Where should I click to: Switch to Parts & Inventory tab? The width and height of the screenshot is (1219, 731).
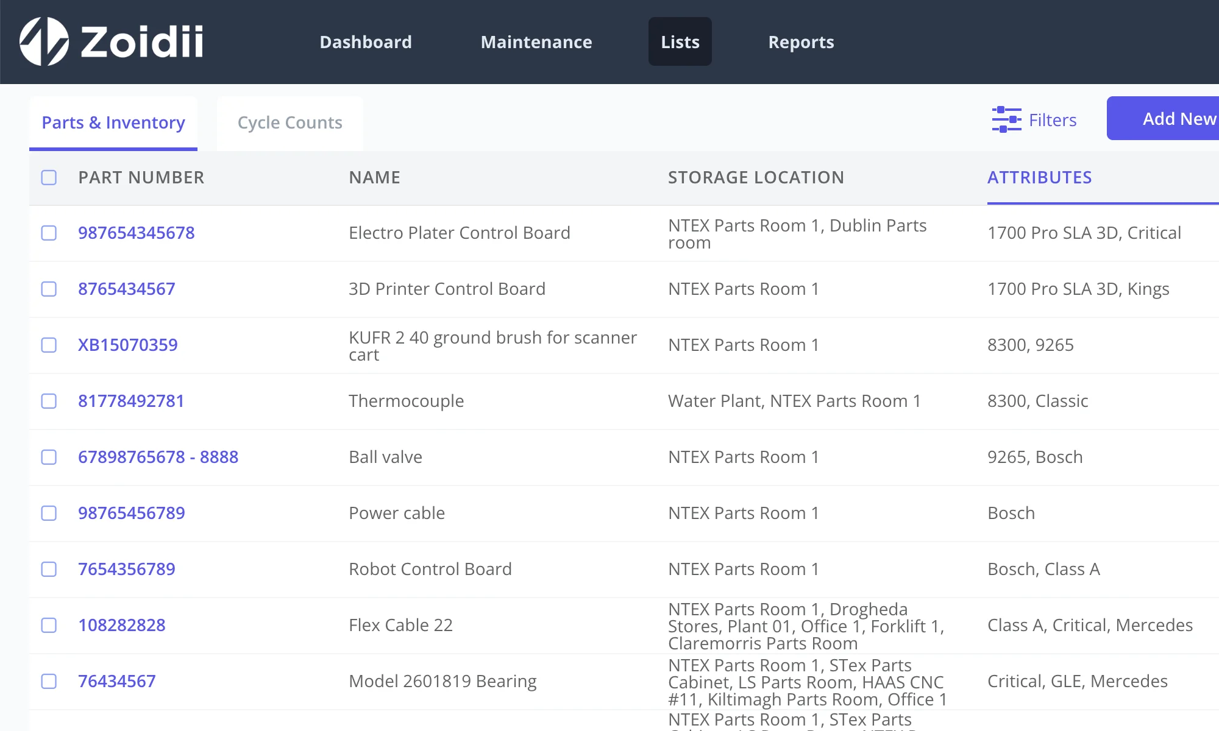point(113,122)
